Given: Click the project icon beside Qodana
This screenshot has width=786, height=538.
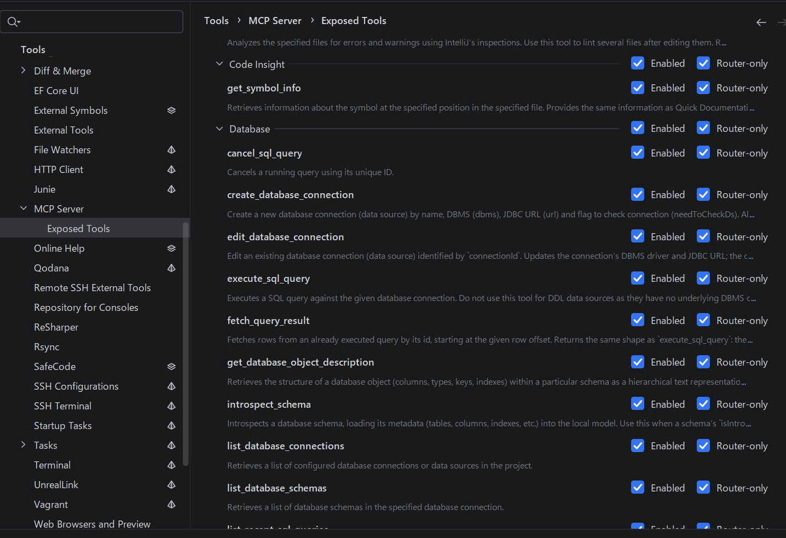Looking at the screenshot, I should [171, 268].
